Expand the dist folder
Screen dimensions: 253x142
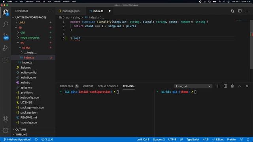[23, 32]
